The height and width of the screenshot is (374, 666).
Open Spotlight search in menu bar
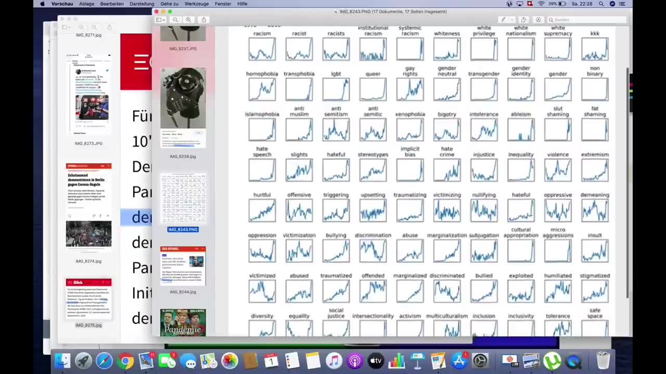[x=601, y=4]
